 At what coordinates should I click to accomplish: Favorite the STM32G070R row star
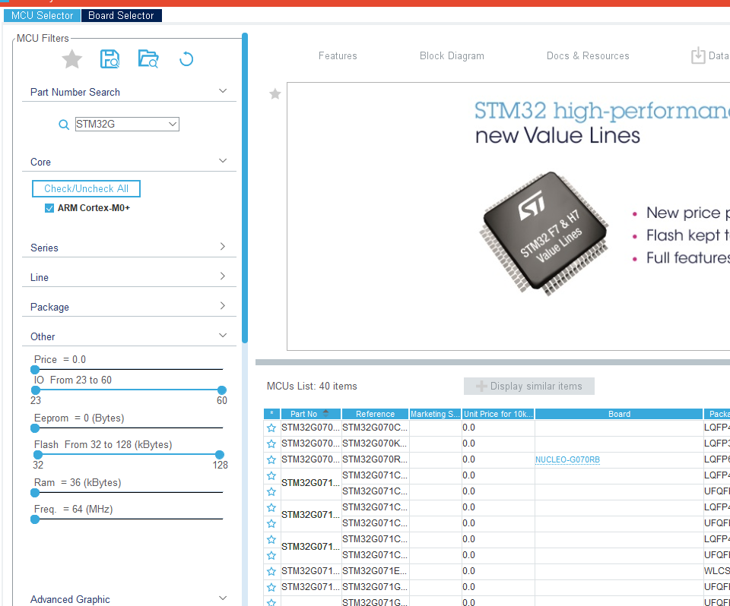(271, 459)
